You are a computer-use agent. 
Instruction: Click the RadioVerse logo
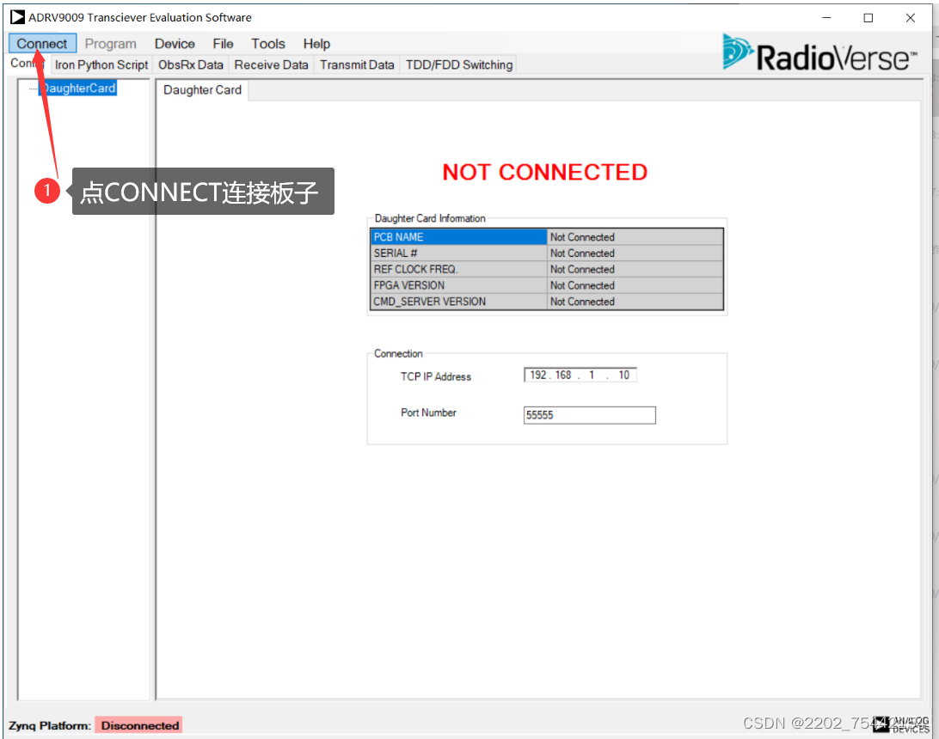[x=819, y=54]
